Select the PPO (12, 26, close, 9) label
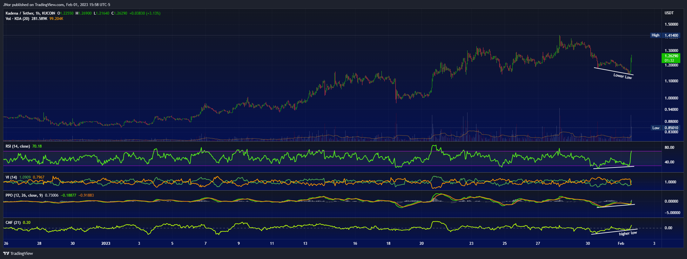This screenshot has height=259, width=687. 24,195
